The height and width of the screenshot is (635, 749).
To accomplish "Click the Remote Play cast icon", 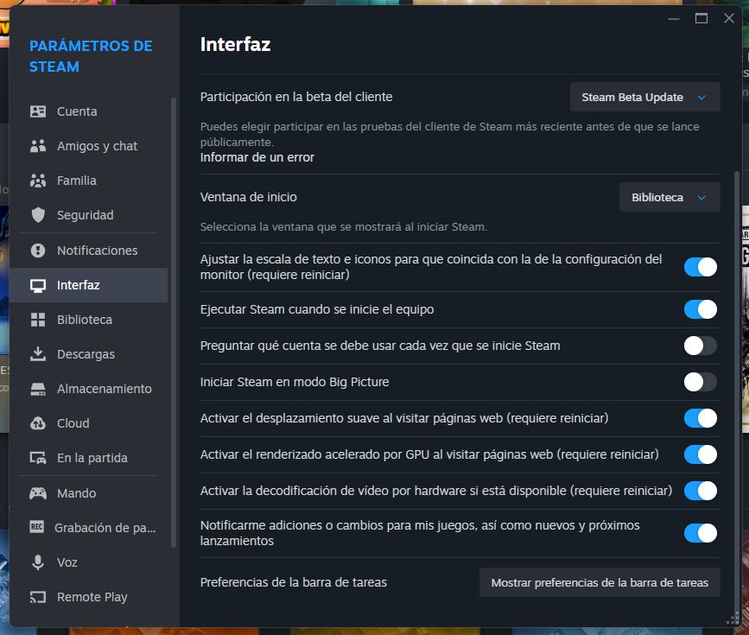I will coord(38,597).
